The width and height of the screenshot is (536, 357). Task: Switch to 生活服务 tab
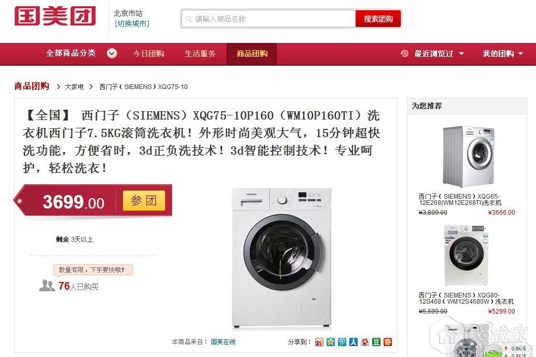coord(200,54)
